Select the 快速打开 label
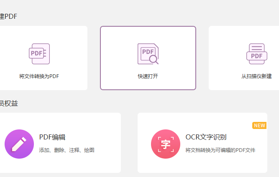 tap(148, 76)
